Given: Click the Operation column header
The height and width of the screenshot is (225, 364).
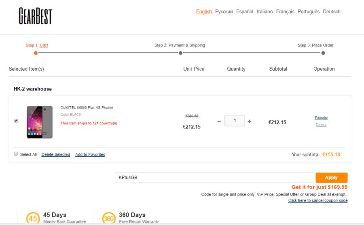Looking at the screenshot, I should pyautogui.click(x=324, y=69).
